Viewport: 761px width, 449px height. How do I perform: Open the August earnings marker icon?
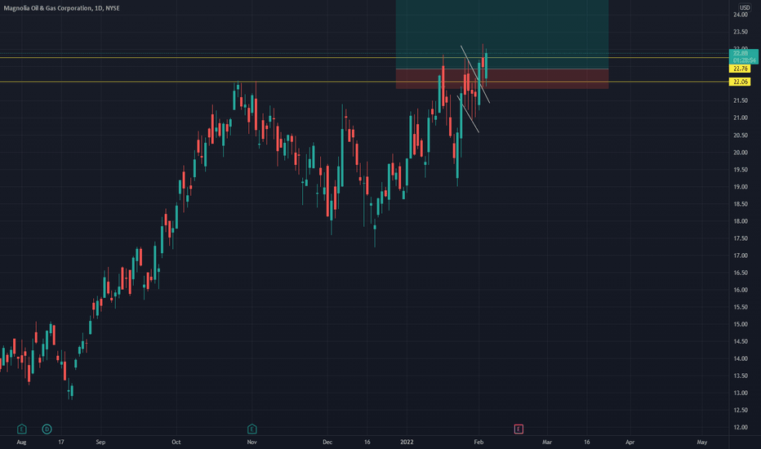pos(21,429)
